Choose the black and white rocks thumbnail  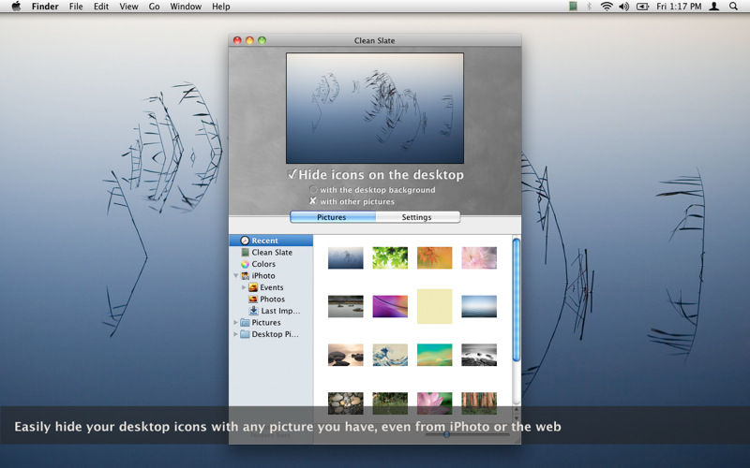(479, 355)
